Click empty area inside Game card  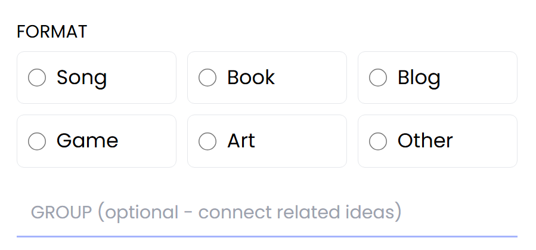click(149, 141)
